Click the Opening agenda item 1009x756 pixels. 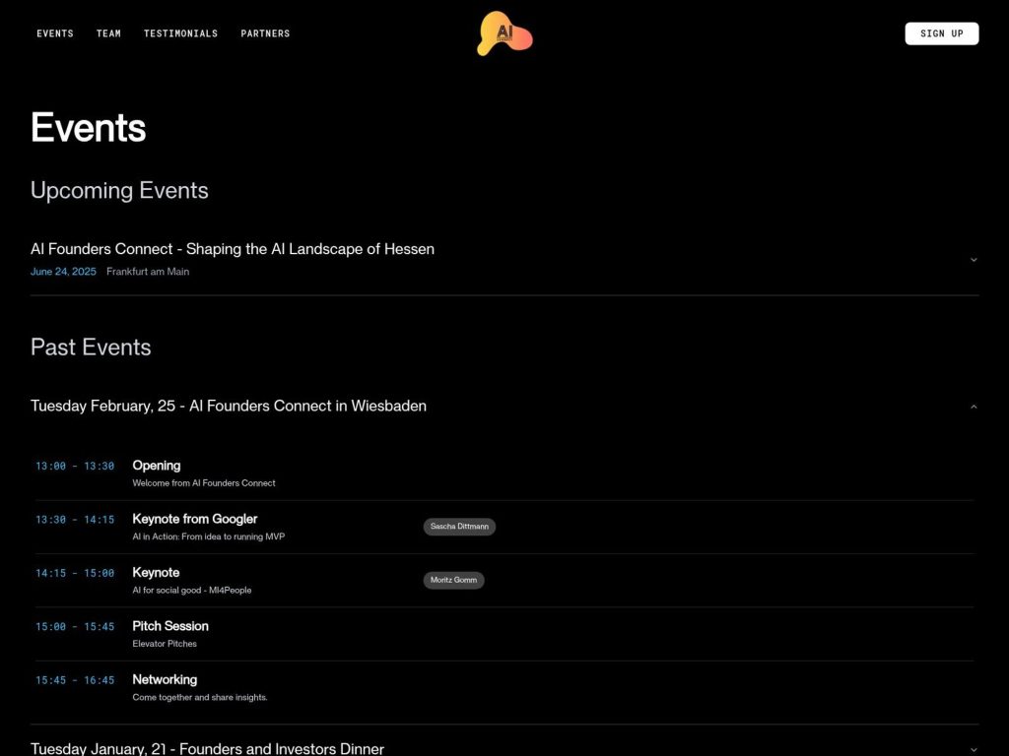point(157,466)
